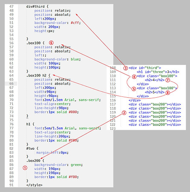Click the .box100 h2 selector line
This screenshot has height=192, width=190.
38,76
